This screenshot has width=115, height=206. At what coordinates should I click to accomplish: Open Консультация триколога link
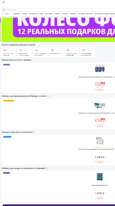click(x=106, y=14)
